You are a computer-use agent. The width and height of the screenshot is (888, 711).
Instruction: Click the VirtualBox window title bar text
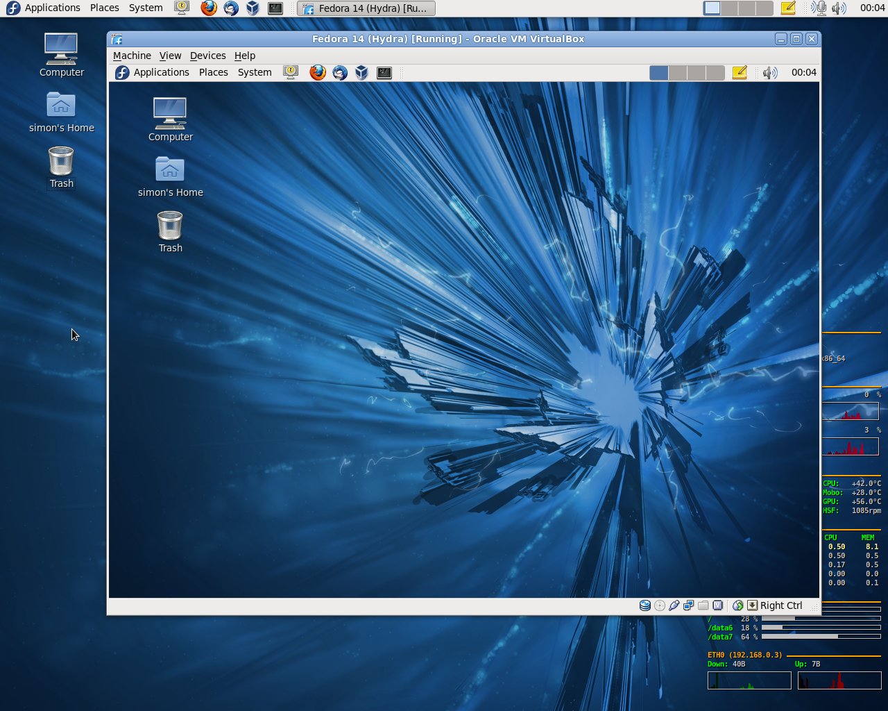click(x=448, y=39)
